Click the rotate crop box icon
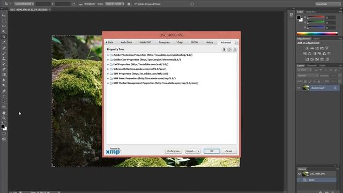 (x=74, y=4)
